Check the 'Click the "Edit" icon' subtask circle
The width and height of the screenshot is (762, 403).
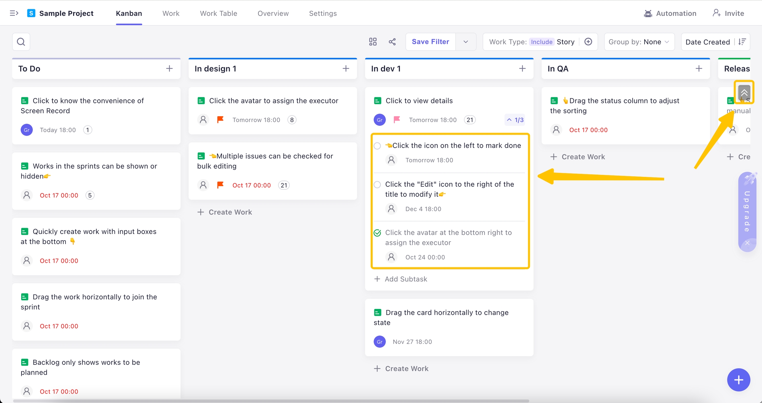[377, 185]
